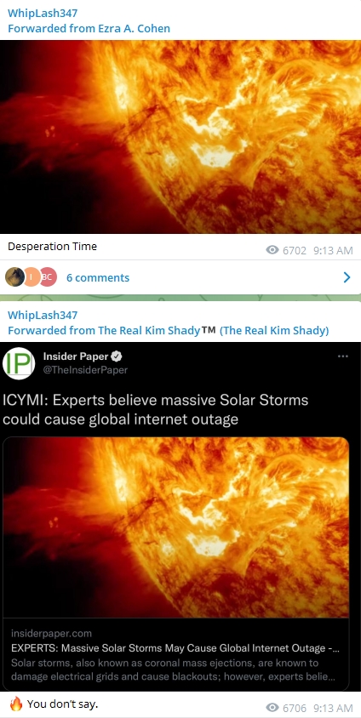The height and width of the screenshot is (718, 361).
Task: Open 'Forwarded from The Real Kim Shady' source
Action: (x=168, y=331)
